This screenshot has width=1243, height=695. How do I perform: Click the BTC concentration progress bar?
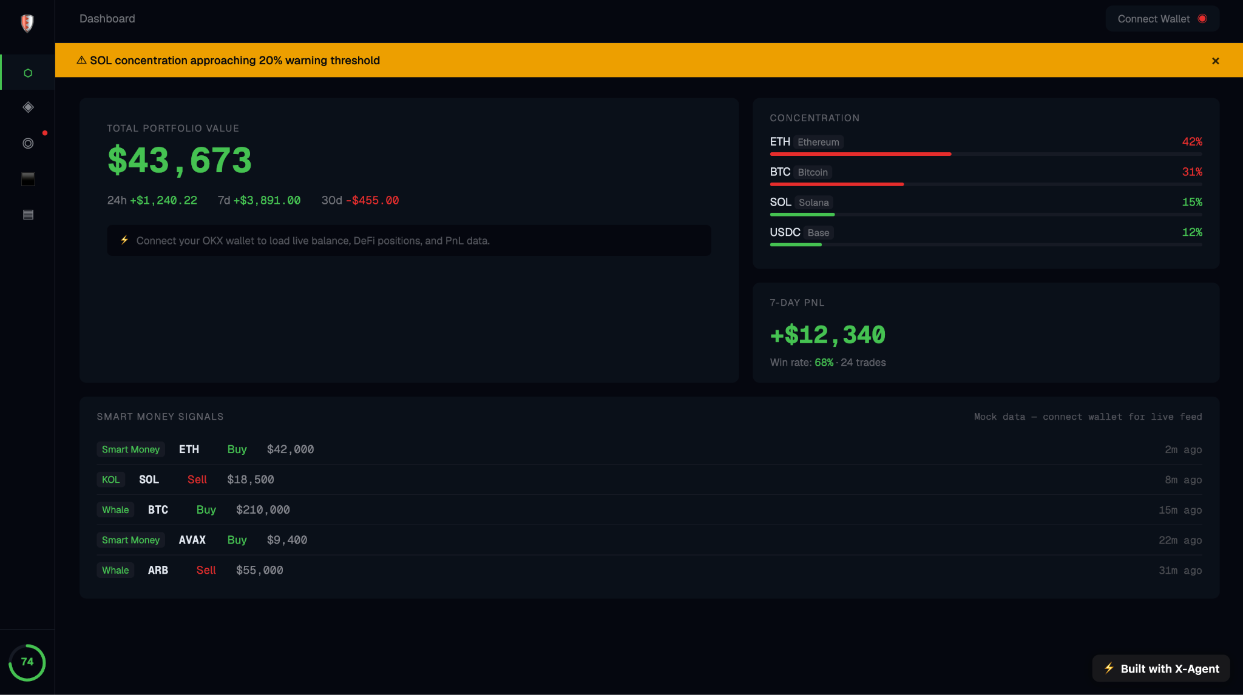click(986, 184)
